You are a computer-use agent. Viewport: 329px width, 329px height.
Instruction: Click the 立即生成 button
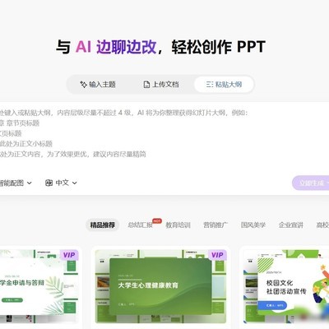pos(311,183)
